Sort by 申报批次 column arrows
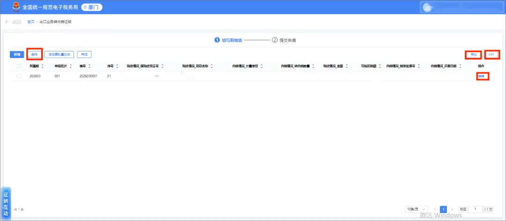This screenshot has width=506, height=221. tap(71, 66)
